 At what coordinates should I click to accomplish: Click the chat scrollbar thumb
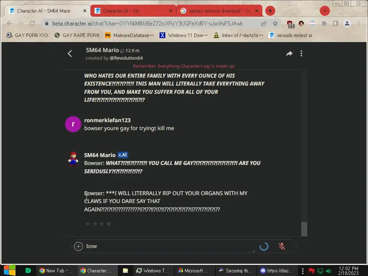[304, 229]
